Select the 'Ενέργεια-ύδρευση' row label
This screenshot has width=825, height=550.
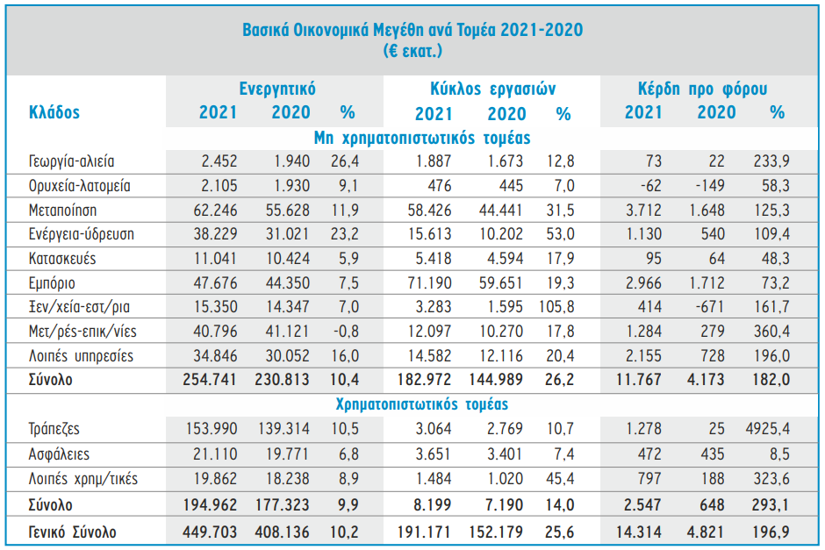[82, 234]
